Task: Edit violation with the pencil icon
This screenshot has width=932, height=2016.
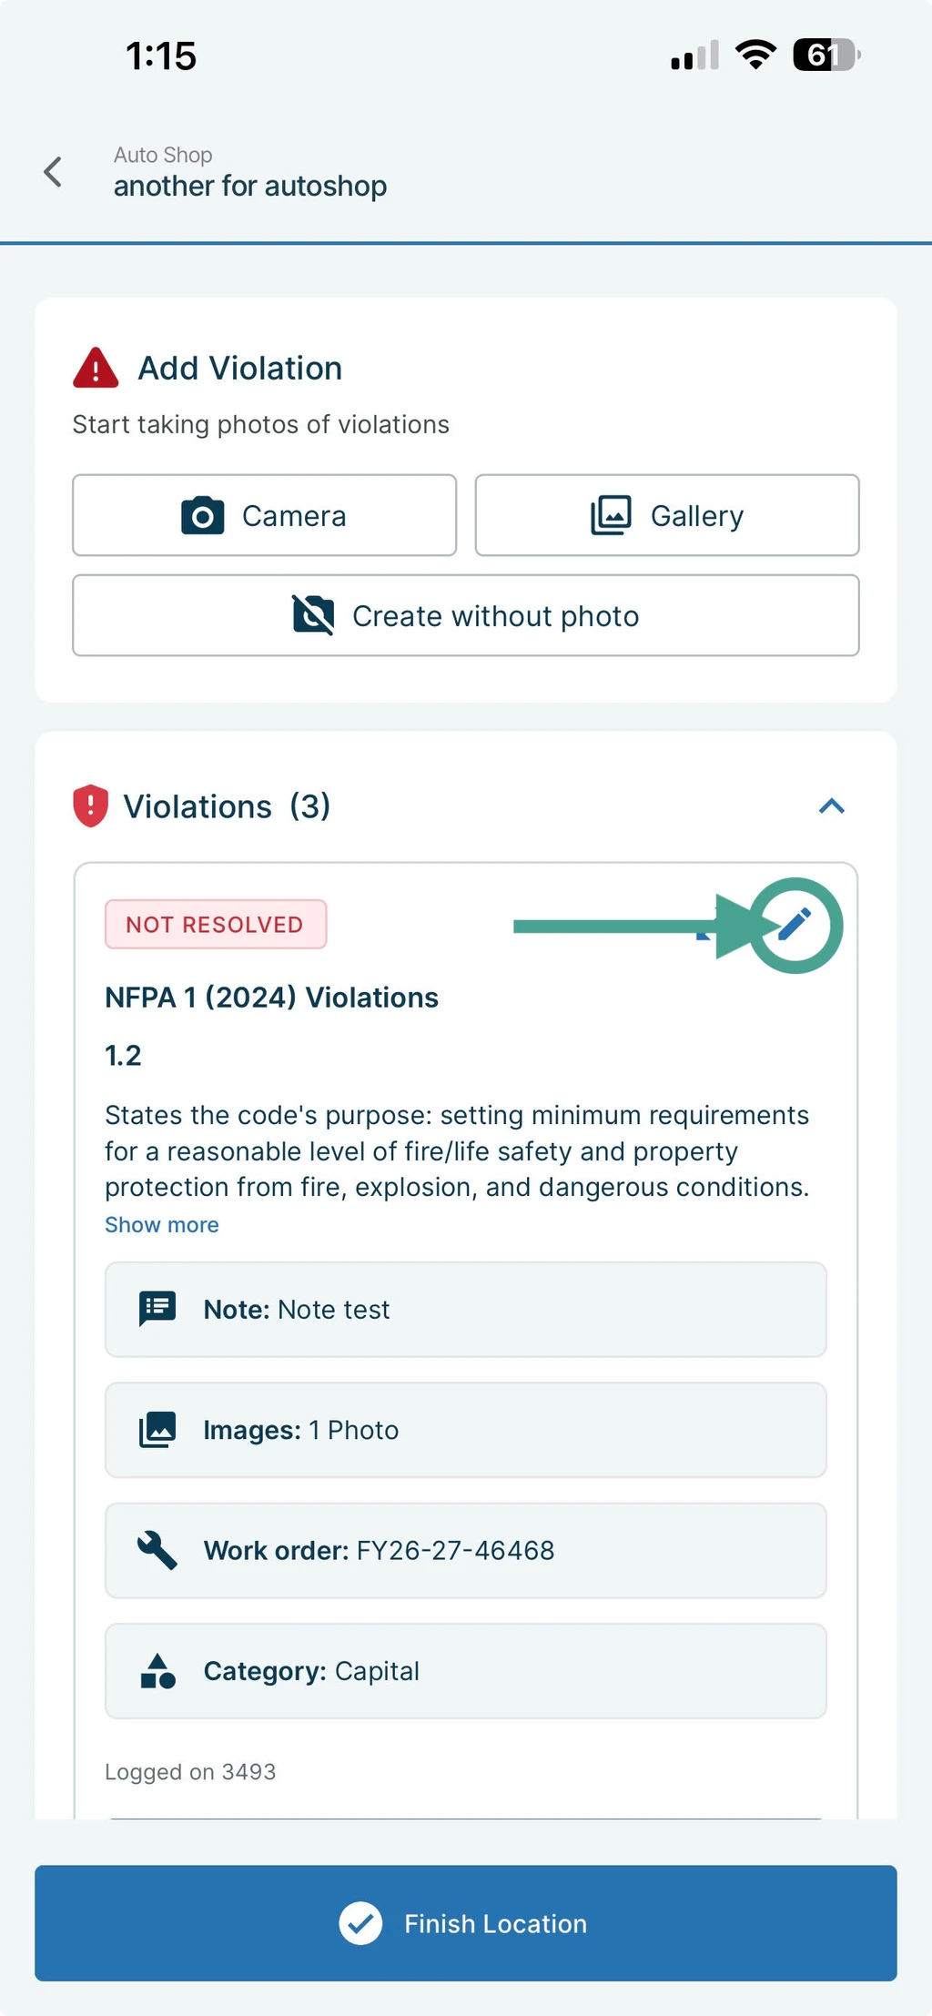Action: pos(795,925)
